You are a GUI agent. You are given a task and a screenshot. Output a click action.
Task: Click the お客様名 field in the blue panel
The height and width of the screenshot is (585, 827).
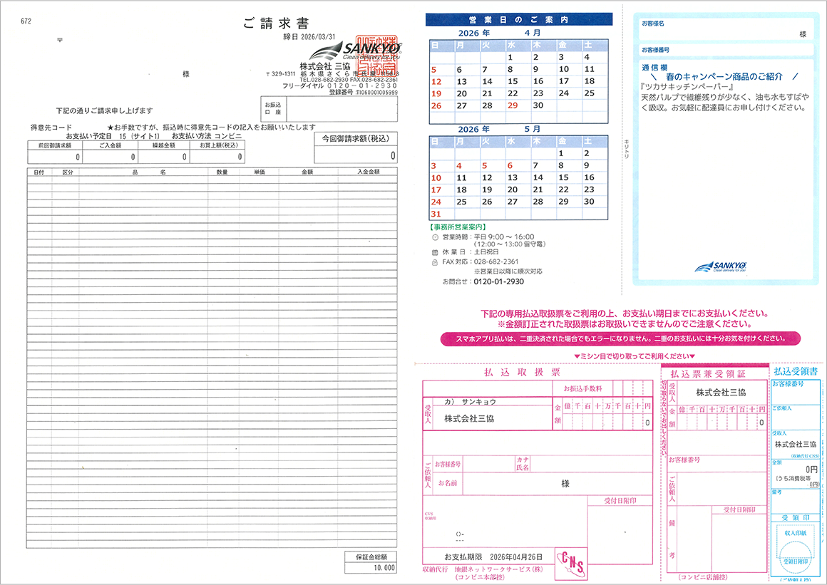click(725, 29)
